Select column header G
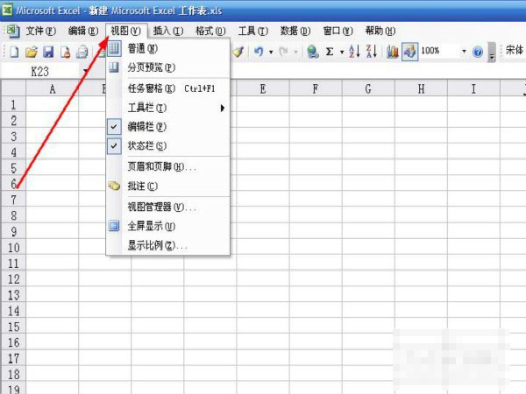Image resolution: width=526 pixels, height=394 pixels. point(368,88)
